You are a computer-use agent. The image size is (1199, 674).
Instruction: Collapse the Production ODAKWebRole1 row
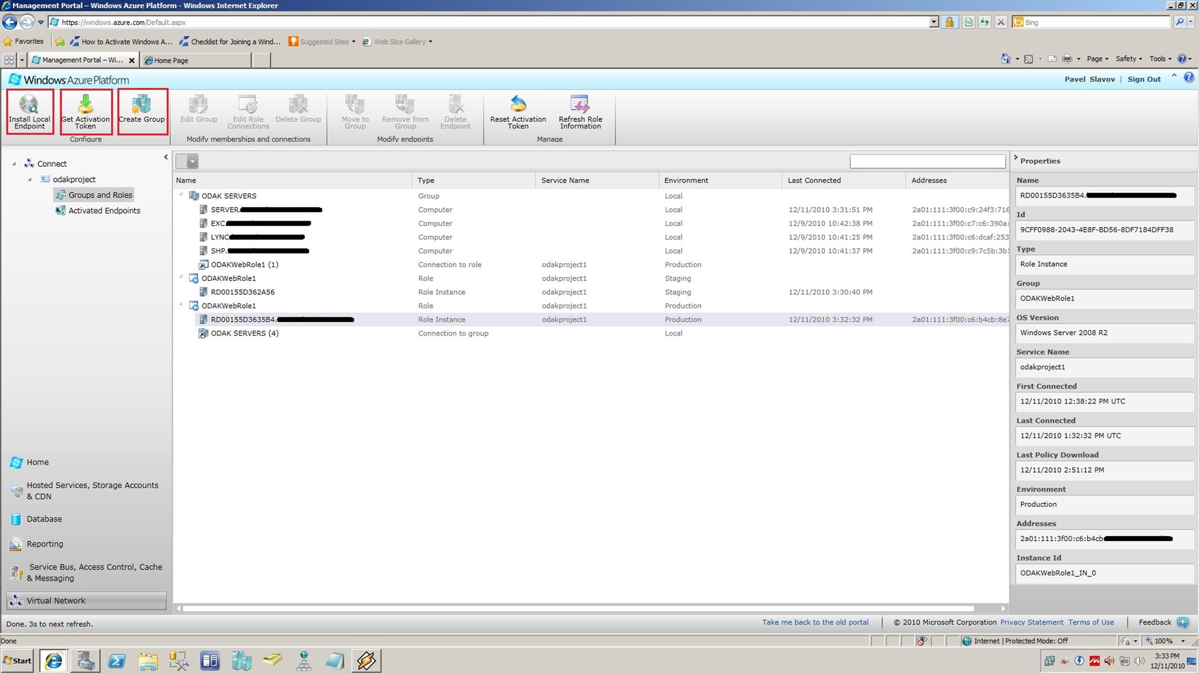coord(181,305)
